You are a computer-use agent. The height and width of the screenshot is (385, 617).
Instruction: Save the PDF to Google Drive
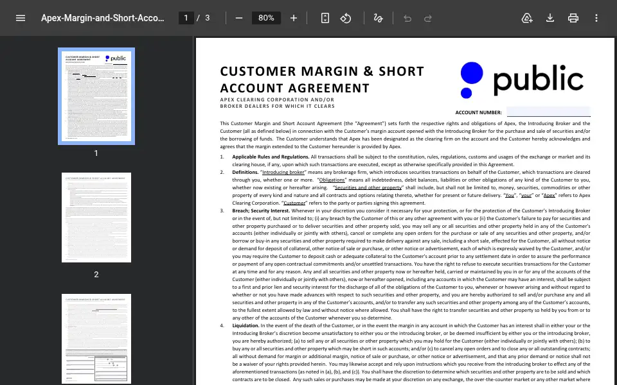[527, 18]
